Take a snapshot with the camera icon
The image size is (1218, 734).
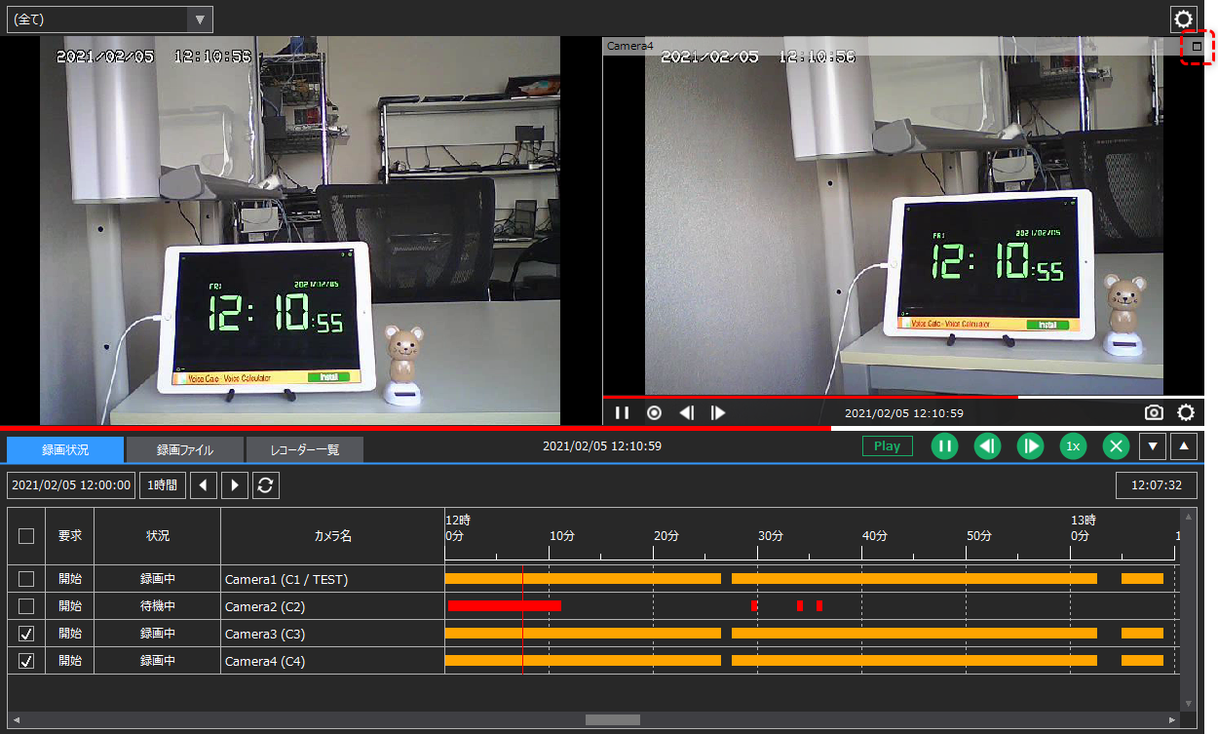[1154, 412]
